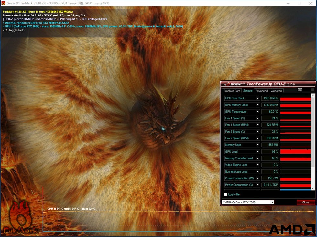Click the GPU-Z Close button
Image resolution: width=317 pixels, height=237 pixels.
click(x=306, y=202)
